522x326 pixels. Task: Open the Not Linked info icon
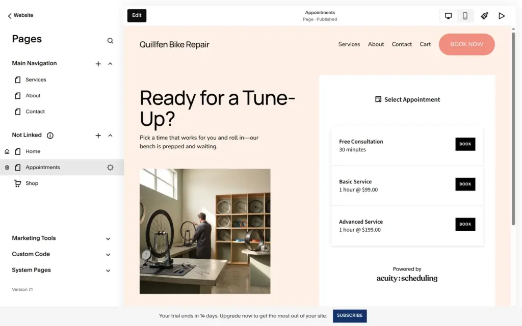[50, 135]
